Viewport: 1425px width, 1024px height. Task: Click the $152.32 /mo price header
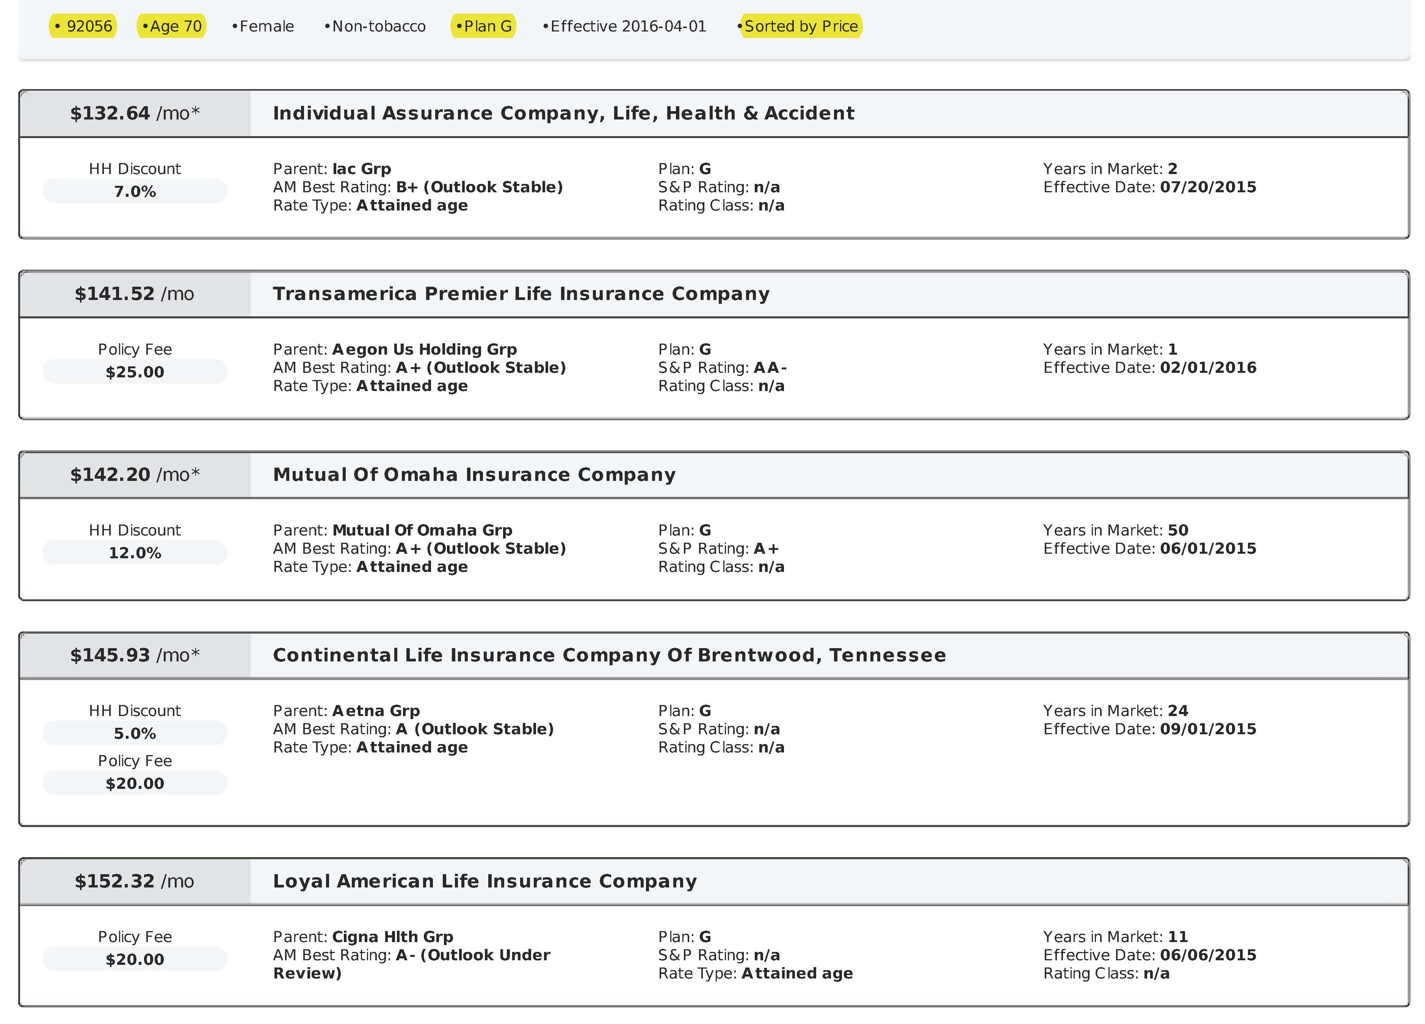coord(135,881)
